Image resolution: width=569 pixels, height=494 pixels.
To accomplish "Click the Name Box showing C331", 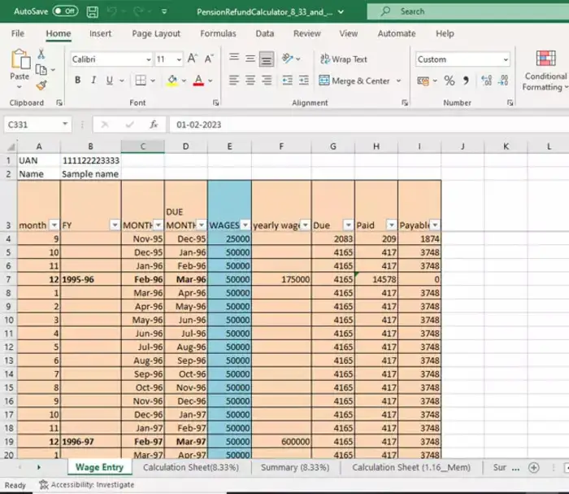I will tap(33, 125).
